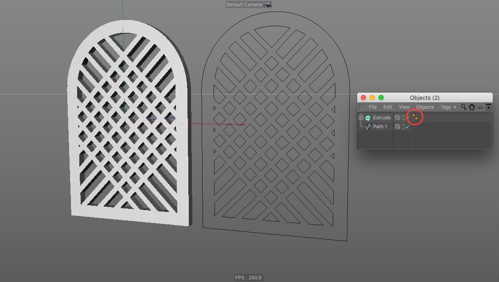
Task: Click the FPS : 250.0 readout
Action: (248, 278)
